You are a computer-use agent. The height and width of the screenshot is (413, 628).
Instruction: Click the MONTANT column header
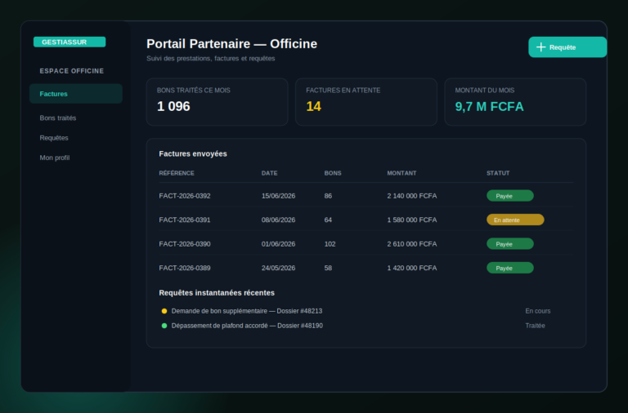(401, 173)
